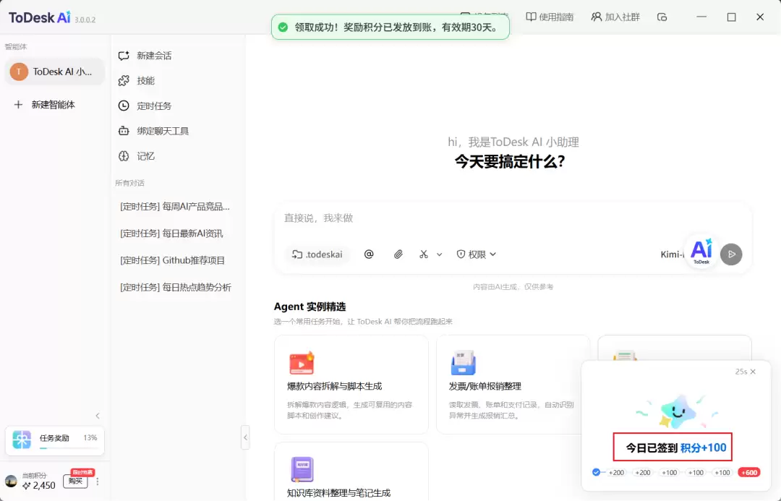Click the 任务奖励 gift box icon
The image size is (781, 501).
(22, 440)
